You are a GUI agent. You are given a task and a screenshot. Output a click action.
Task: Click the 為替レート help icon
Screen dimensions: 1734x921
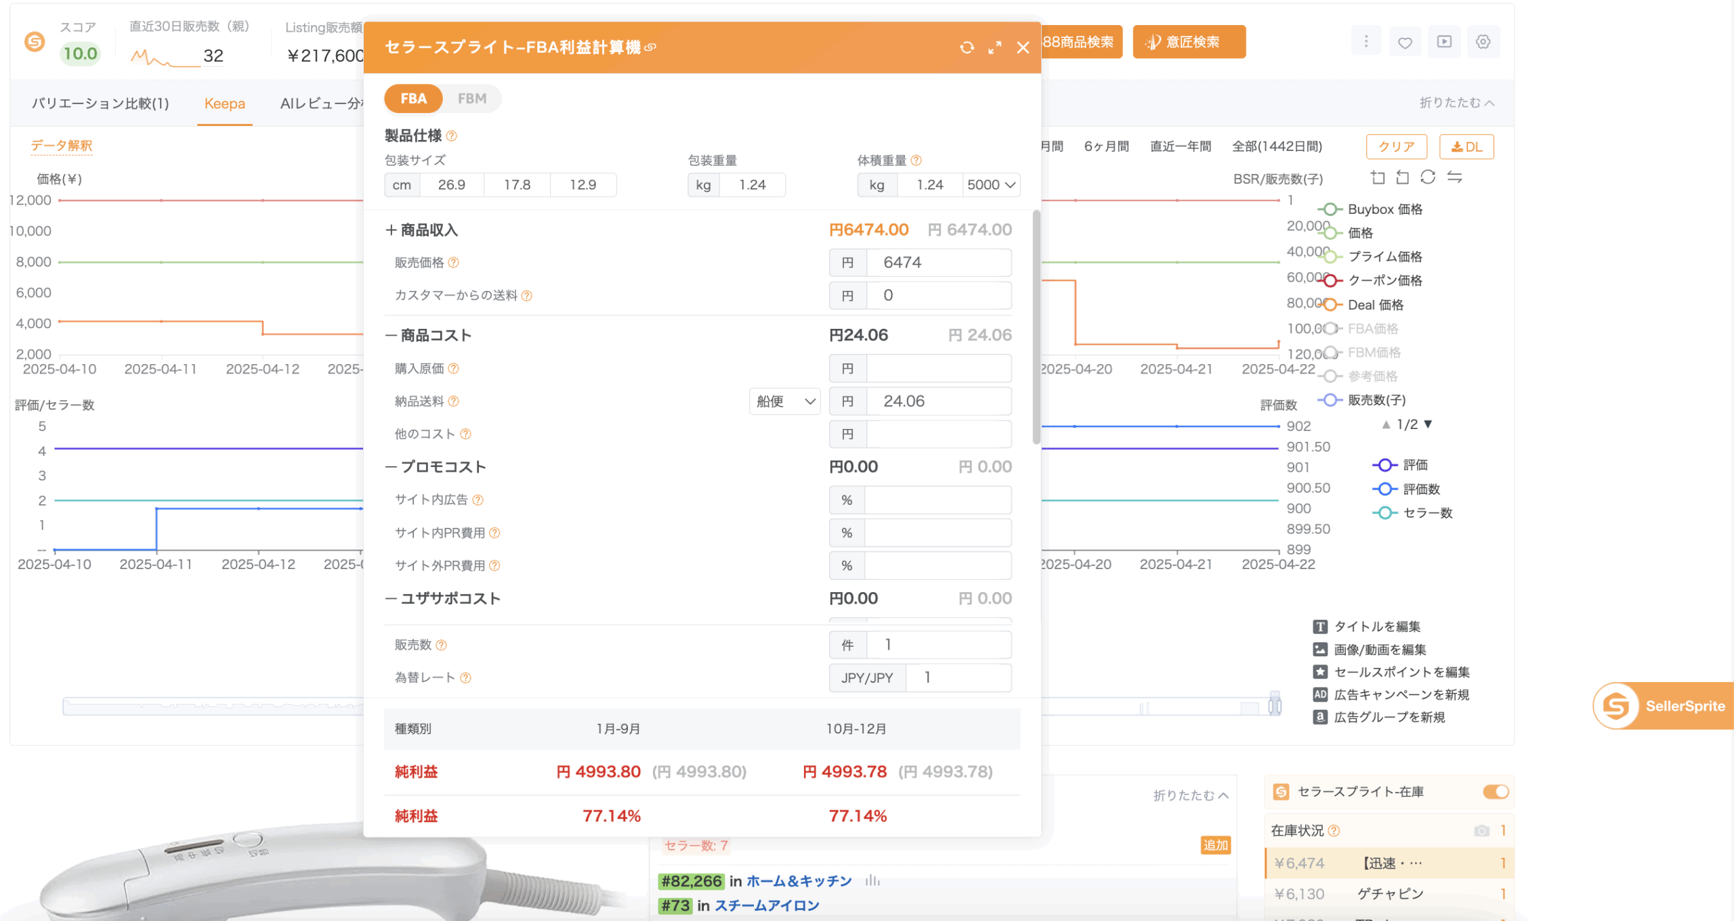pyautogui.click(x=465, y=678)
